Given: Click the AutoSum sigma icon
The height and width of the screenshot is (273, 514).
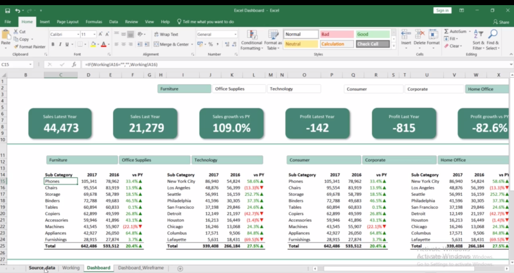Looking at the screenshot, I should [446, 31].
